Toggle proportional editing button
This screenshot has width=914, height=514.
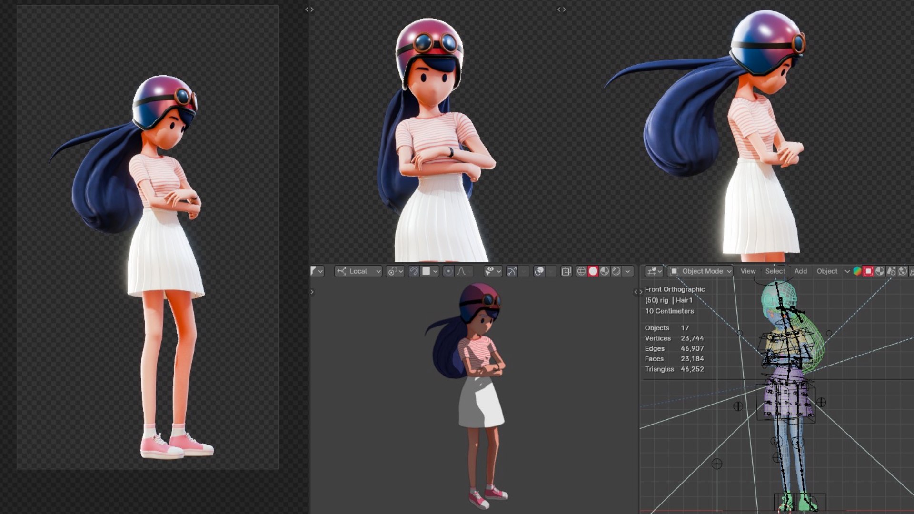click(448, 271)
